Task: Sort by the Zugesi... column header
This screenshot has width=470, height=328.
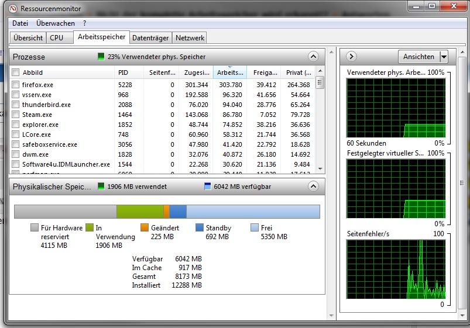Action: coord(196,72)
